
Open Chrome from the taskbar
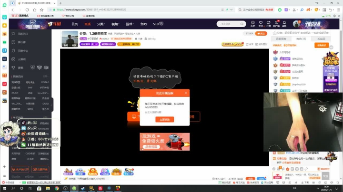click(x=57, y=188)
